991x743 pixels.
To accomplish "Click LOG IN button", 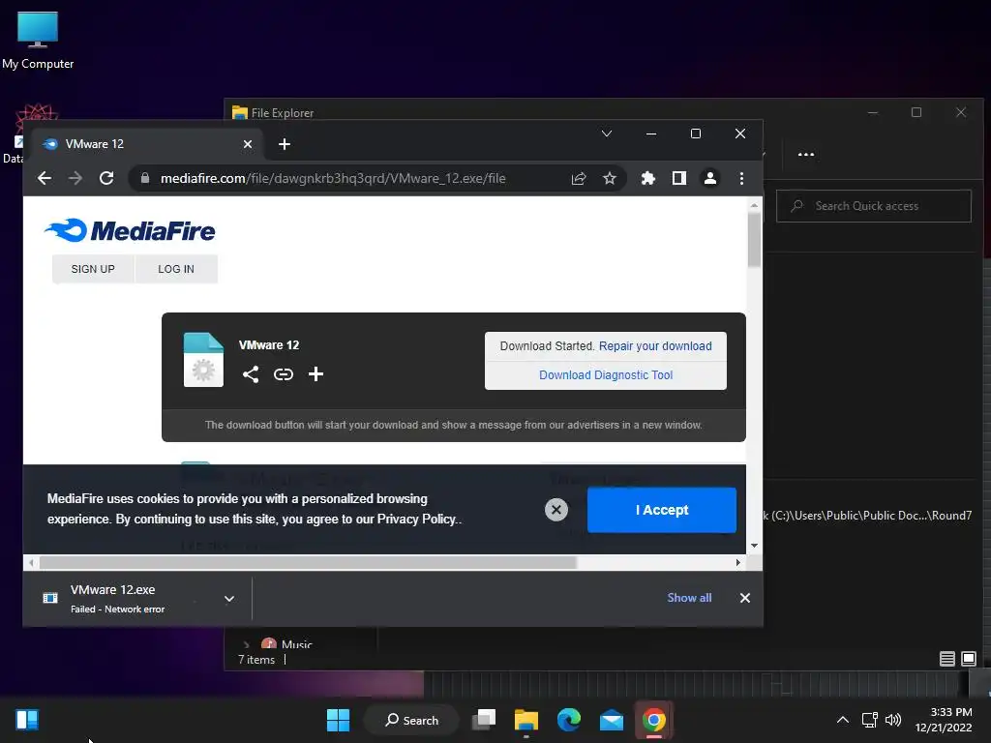I will pyautogui.click(x=176, y=269).
